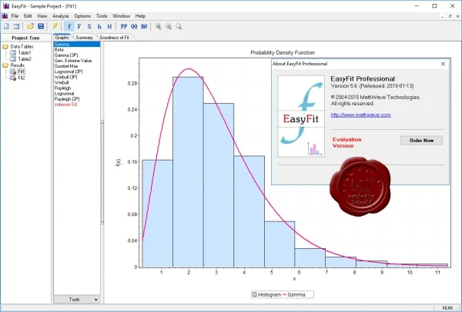Close the About EasyFit Professional dialog
The width and height of the screenshot is (462, 312).
pos(443,64)
